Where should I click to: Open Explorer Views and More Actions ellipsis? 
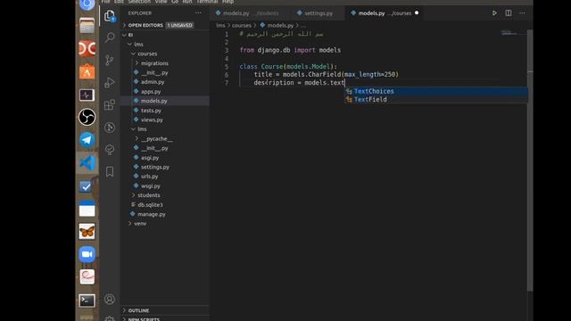198,13
